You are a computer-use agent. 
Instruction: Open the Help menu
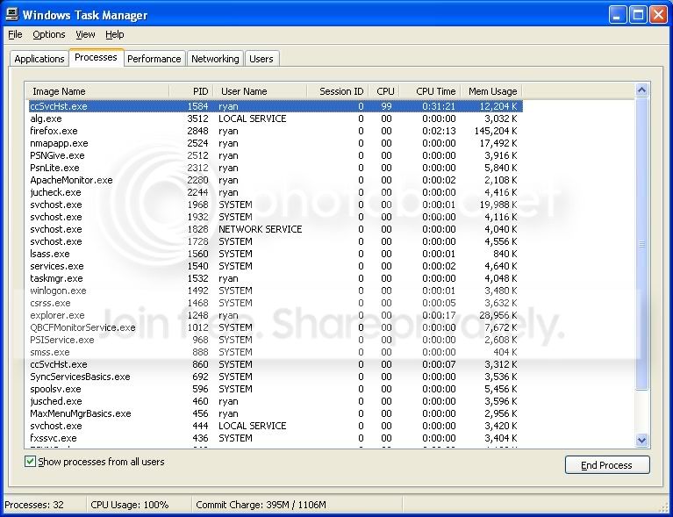[115, 34]
